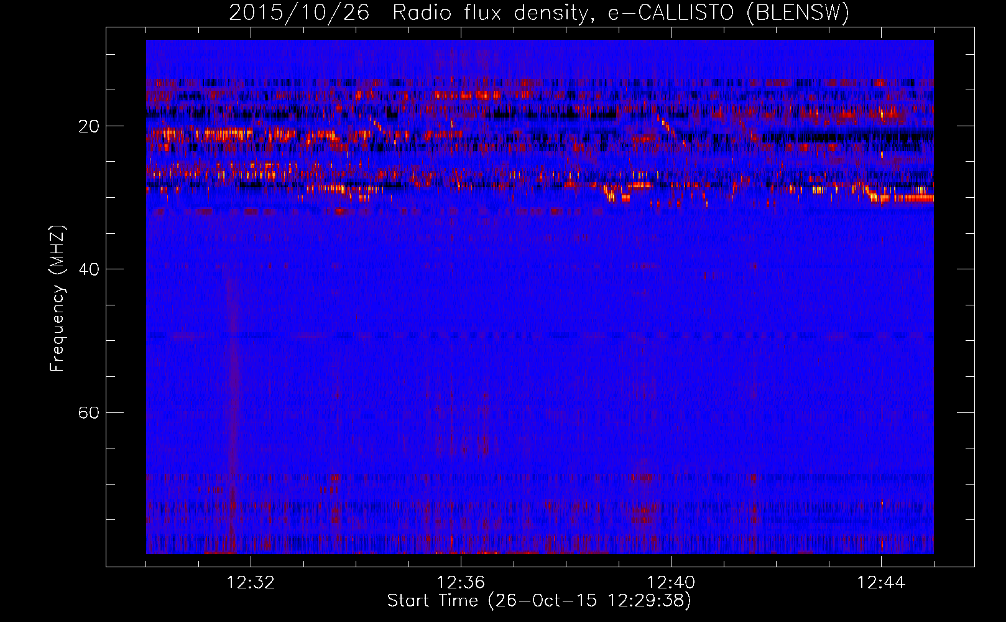This screenshot has width=1006, height=622.
Task: Click the 12:44 time tick label
Action: click(x=881, y=583)
